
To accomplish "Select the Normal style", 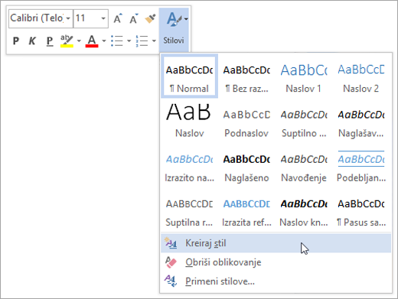I will point(189,76).
